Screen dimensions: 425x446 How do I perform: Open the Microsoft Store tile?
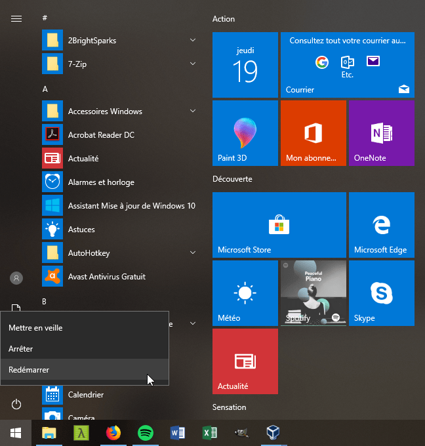click(279, 225)
